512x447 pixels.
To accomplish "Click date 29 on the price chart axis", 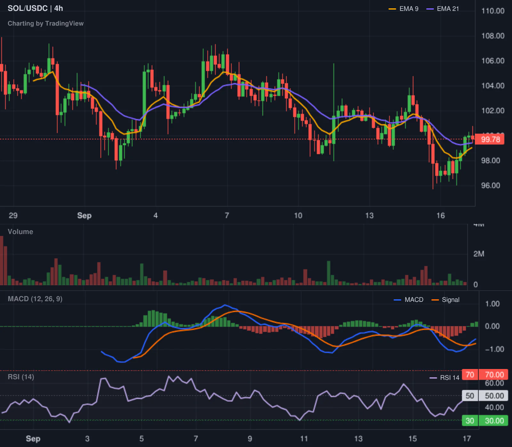I will (x=13, y=216).
